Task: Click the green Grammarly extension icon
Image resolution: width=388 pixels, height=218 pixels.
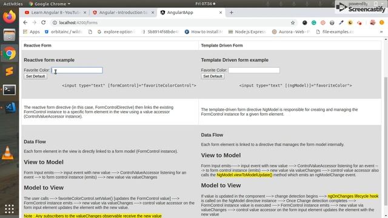Action: (314, 23)
